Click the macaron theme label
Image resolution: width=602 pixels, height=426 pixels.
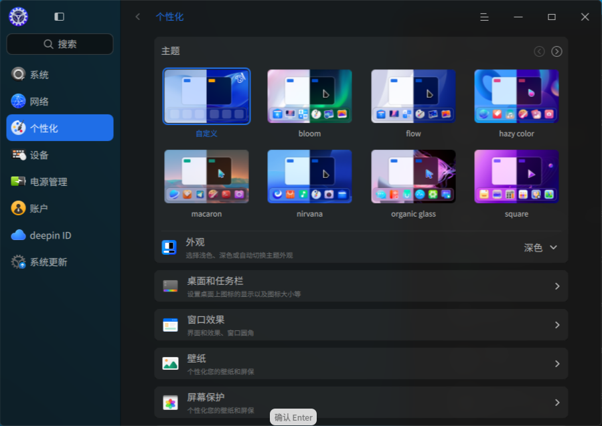[206, 213]
